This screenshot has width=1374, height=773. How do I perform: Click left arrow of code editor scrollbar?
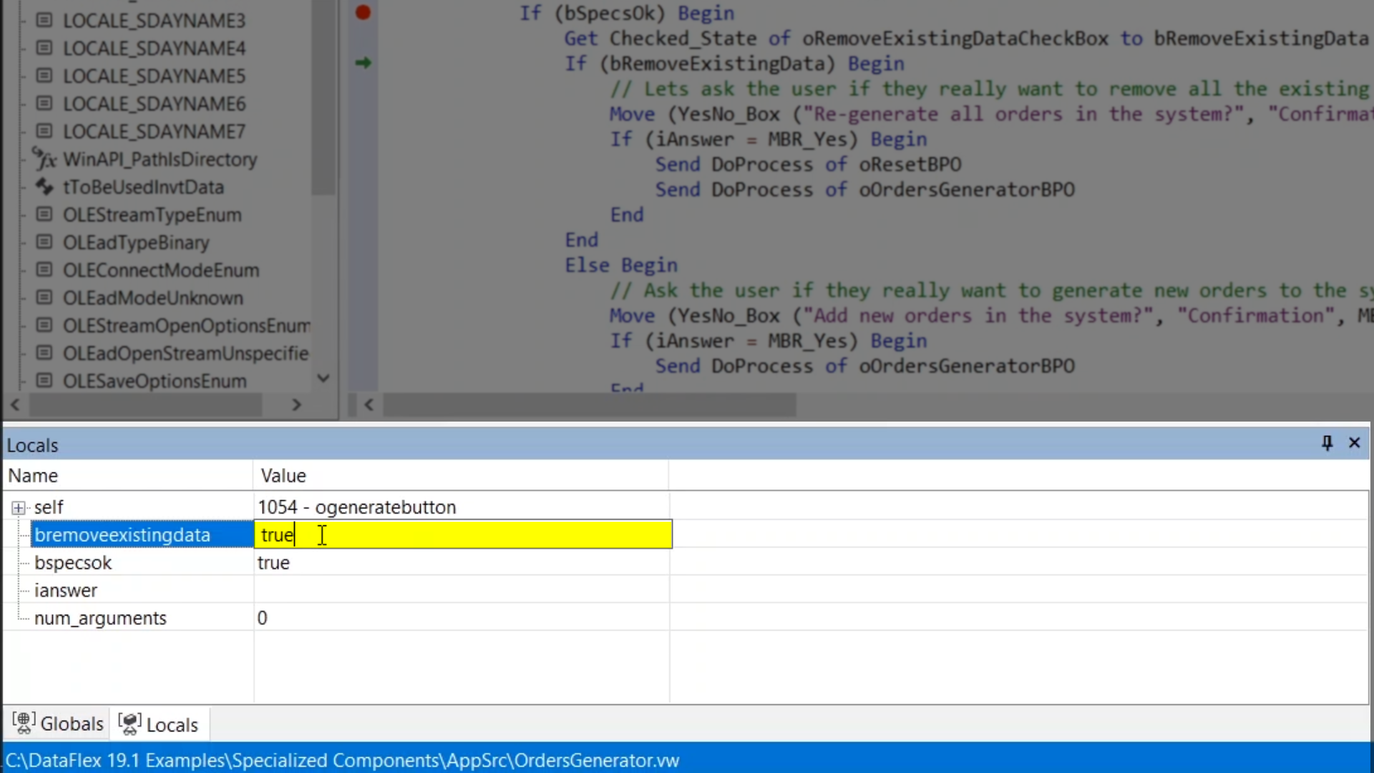pyautogui.click(x=369, y=405)
